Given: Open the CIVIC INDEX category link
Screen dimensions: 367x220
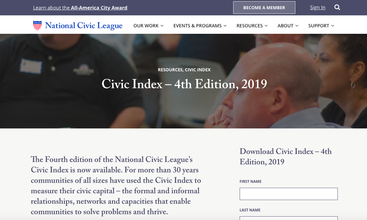Looking at the screenshot, I should 198,70.
